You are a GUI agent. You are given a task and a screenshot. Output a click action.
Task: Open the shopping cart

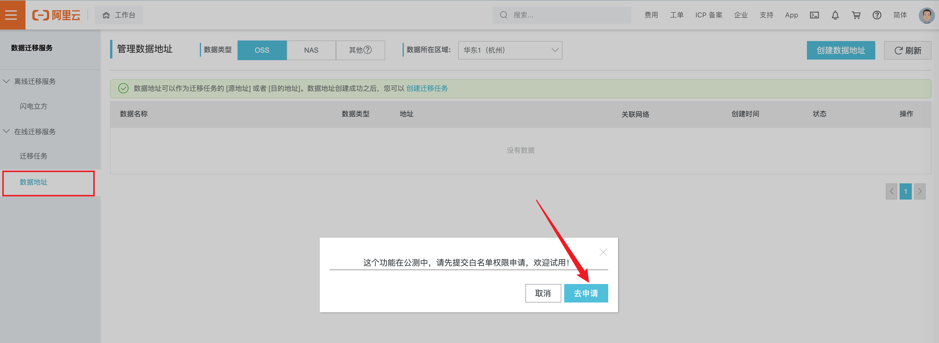(856, 15)
